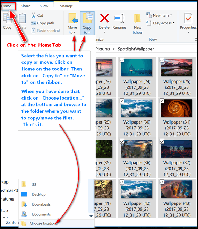Click the Rename icon in ribbon

click(x=119, y=18)
